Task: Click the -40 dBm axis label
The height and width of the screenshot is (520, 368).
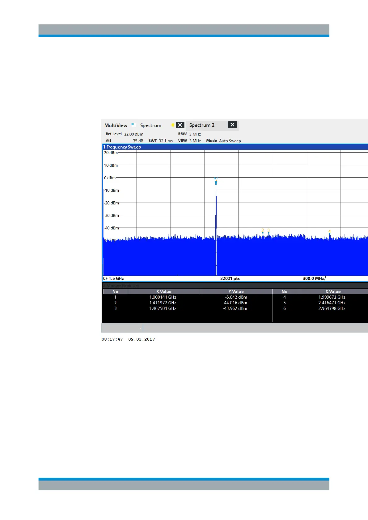Action: [112, 228]
